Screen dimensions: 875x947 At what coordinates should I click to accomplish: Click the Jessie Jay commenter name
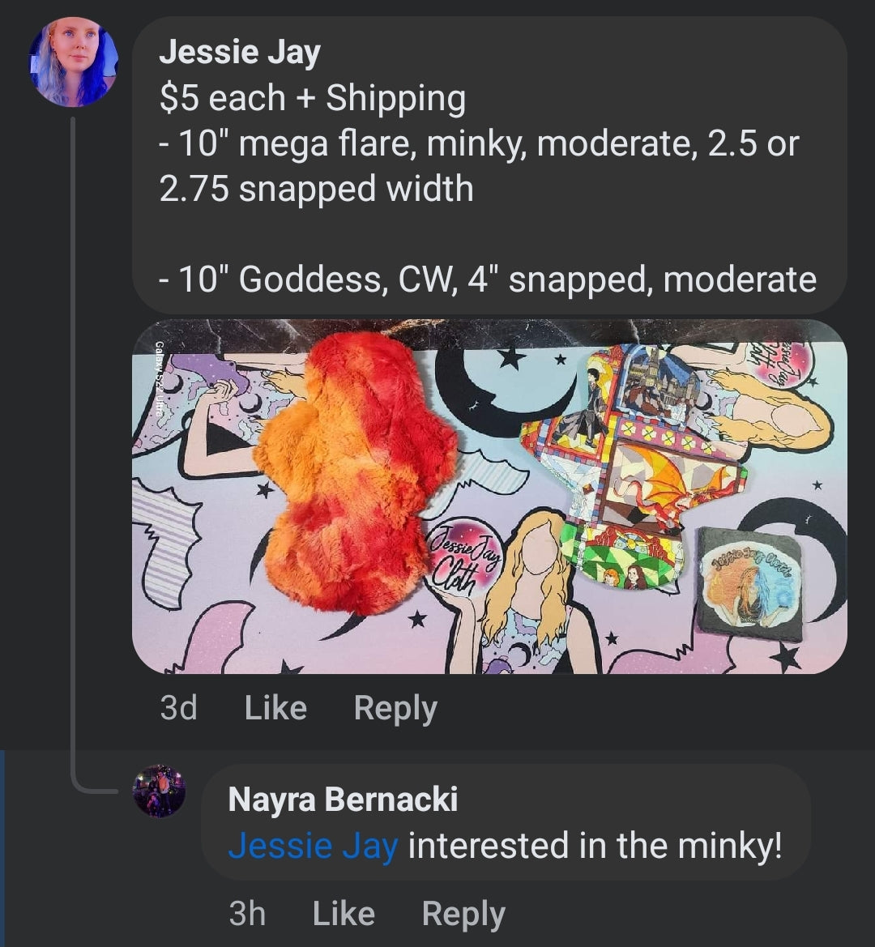(240, 53)
